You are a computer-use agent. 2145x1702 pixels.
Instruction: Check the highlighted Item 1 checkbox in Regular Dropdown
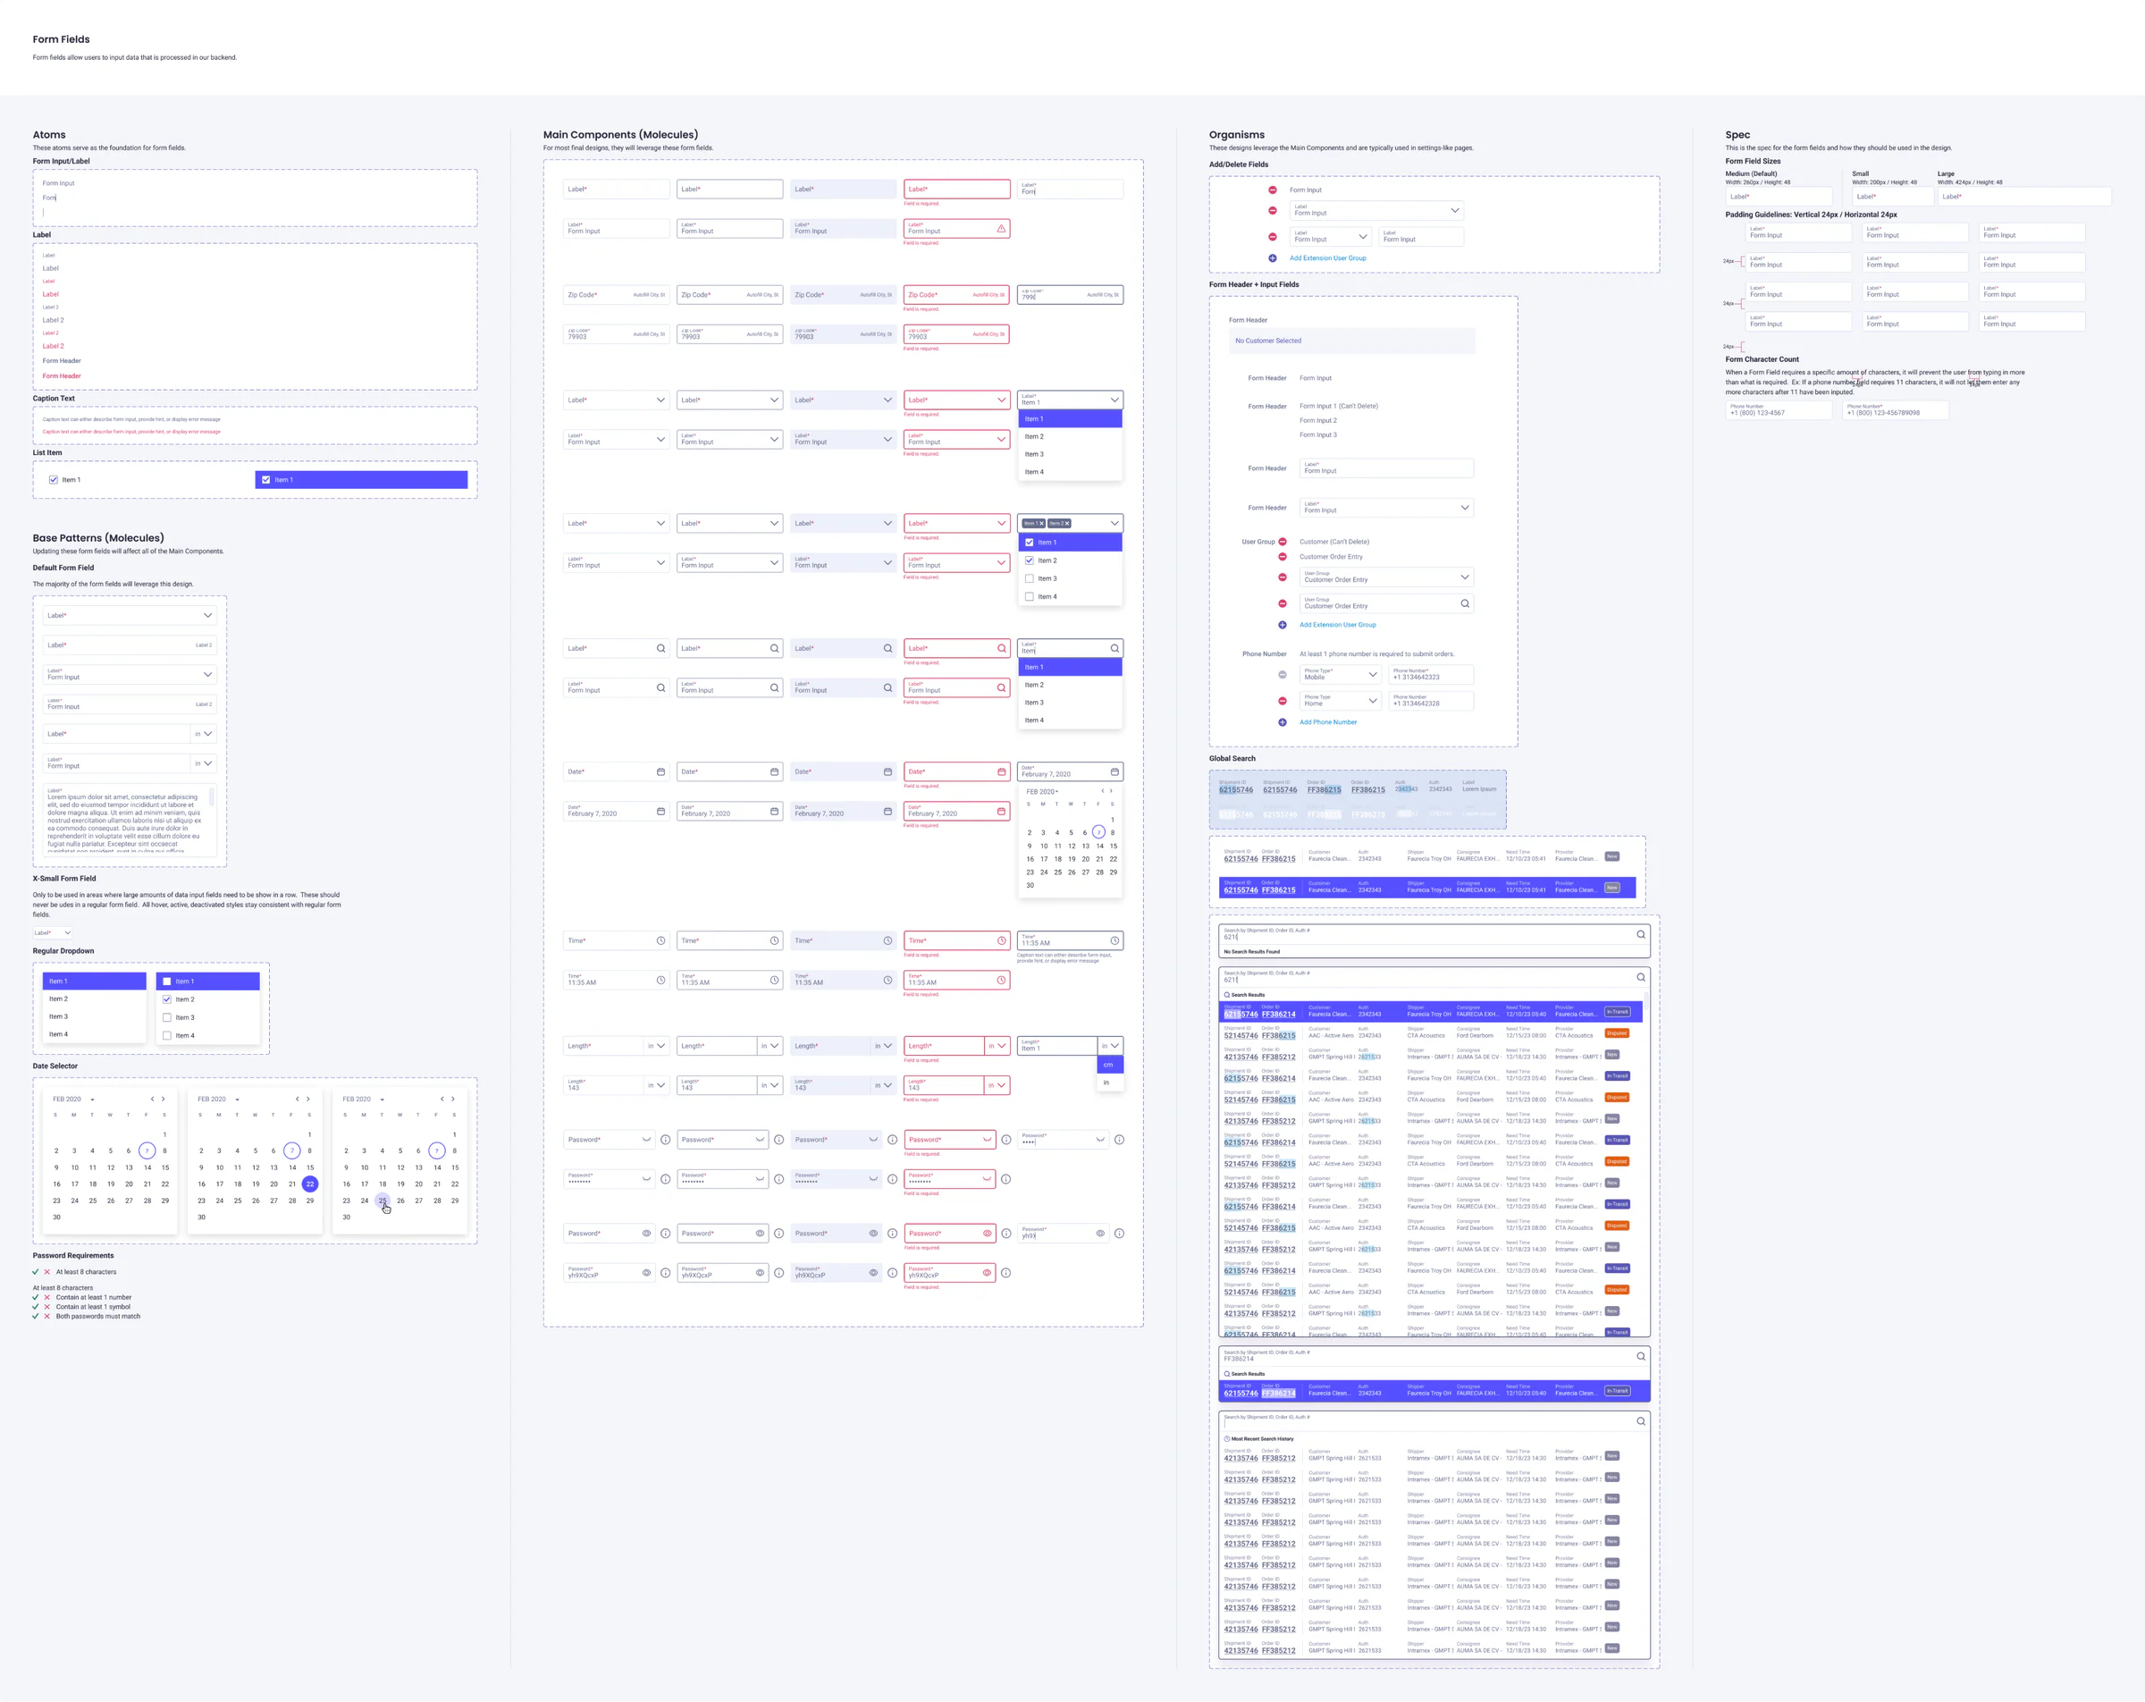pyautogui.click(x=167, y=982)
